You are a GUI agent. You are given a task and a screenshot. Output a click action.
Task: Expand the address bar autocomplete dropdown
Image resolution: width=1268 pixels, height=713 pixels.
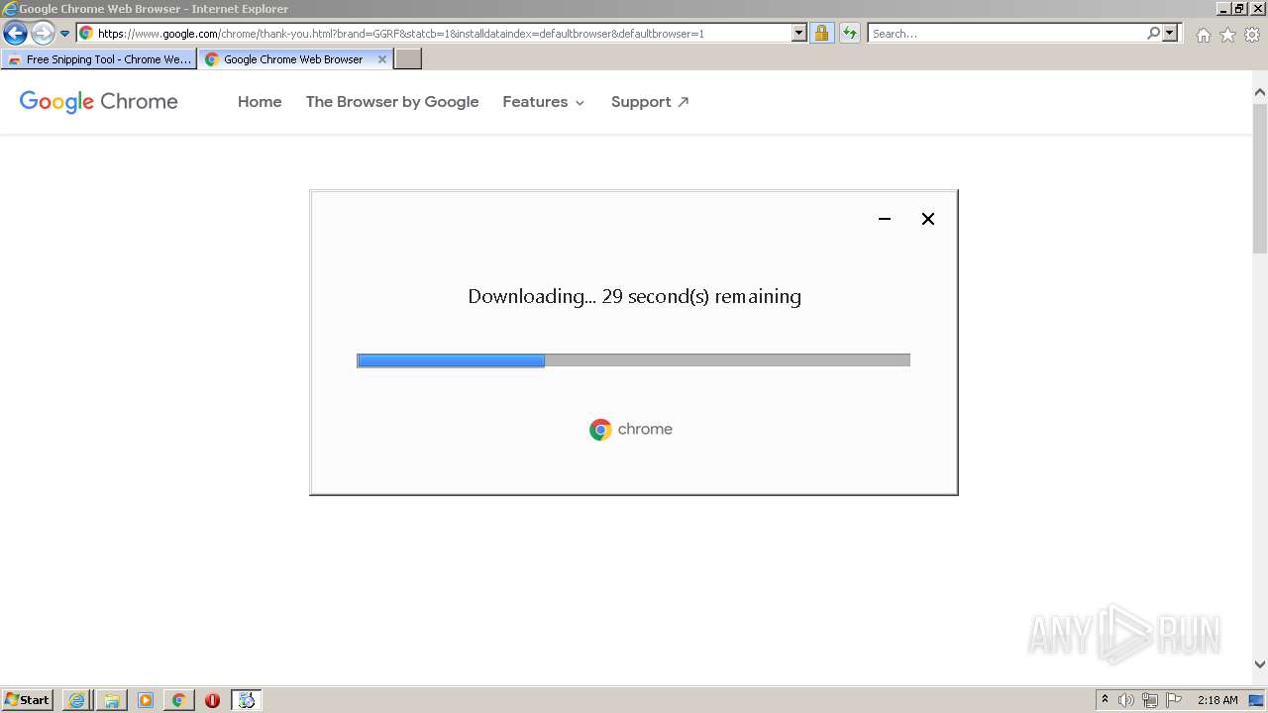coord(799,34)
